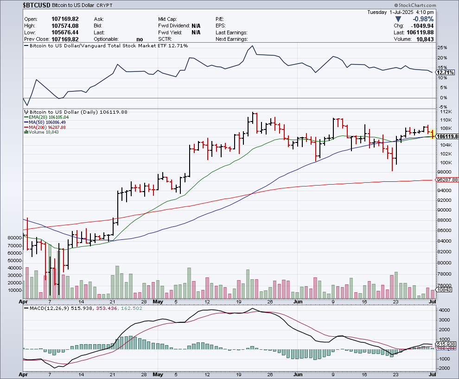Click the green EMA(20) legend line marker
The height and width of the screenshot is (379, 459).
click(26, 117)
